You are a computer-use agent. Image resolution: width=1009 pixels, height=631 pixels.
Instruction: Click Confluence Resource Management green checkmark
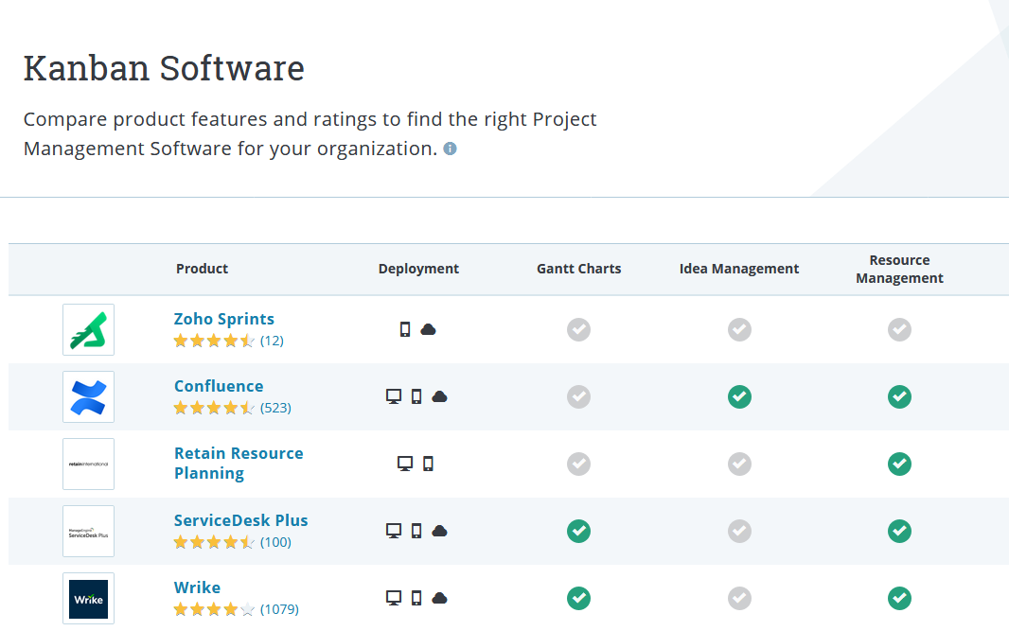[899, 397]
